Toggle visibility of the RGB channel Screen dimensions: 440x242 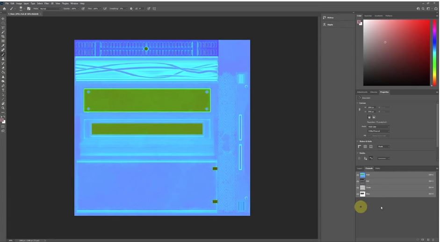click(x=358, y=175)
